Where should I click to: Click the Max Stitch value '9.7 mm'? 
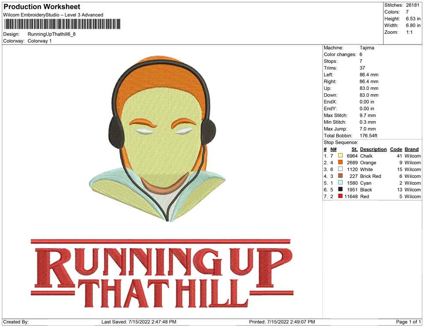click(x=368, y=116)
